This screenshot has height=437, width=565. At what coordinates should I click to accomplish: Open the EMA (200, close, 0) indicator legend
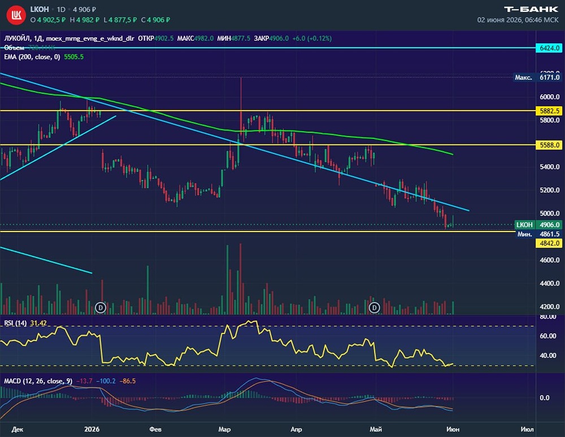32,57
